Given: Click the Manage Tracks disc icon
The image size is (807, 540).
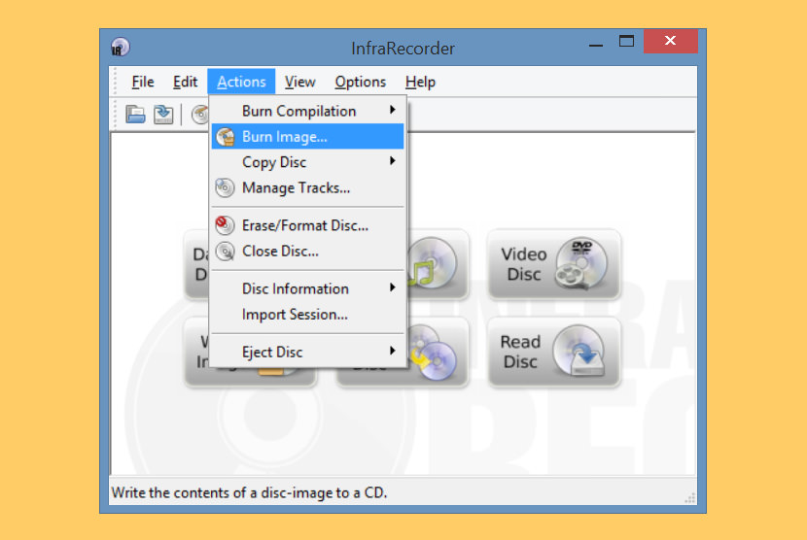Looking at the screenshot, I should (x=225, y=187).
